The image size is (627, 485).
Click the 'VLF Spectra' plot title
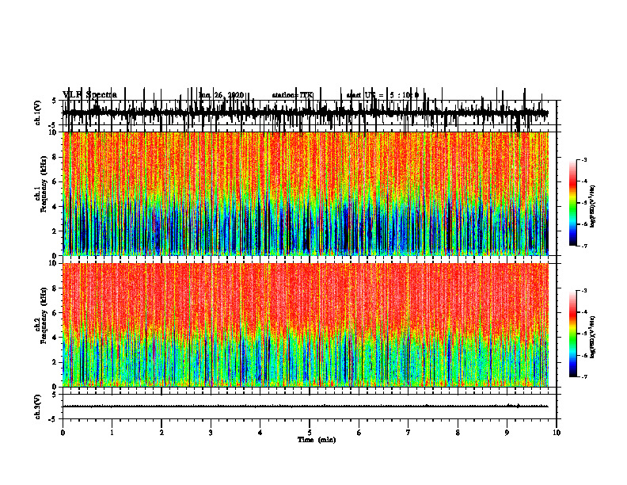90,95
